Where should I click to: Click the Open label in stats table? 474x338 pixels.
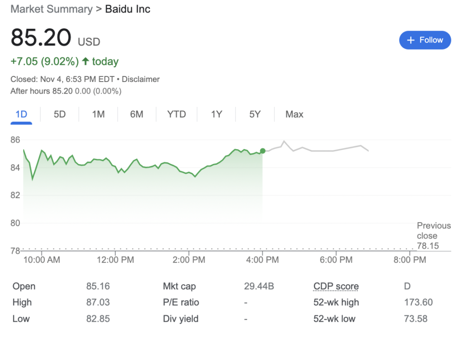tap(24, 286)
